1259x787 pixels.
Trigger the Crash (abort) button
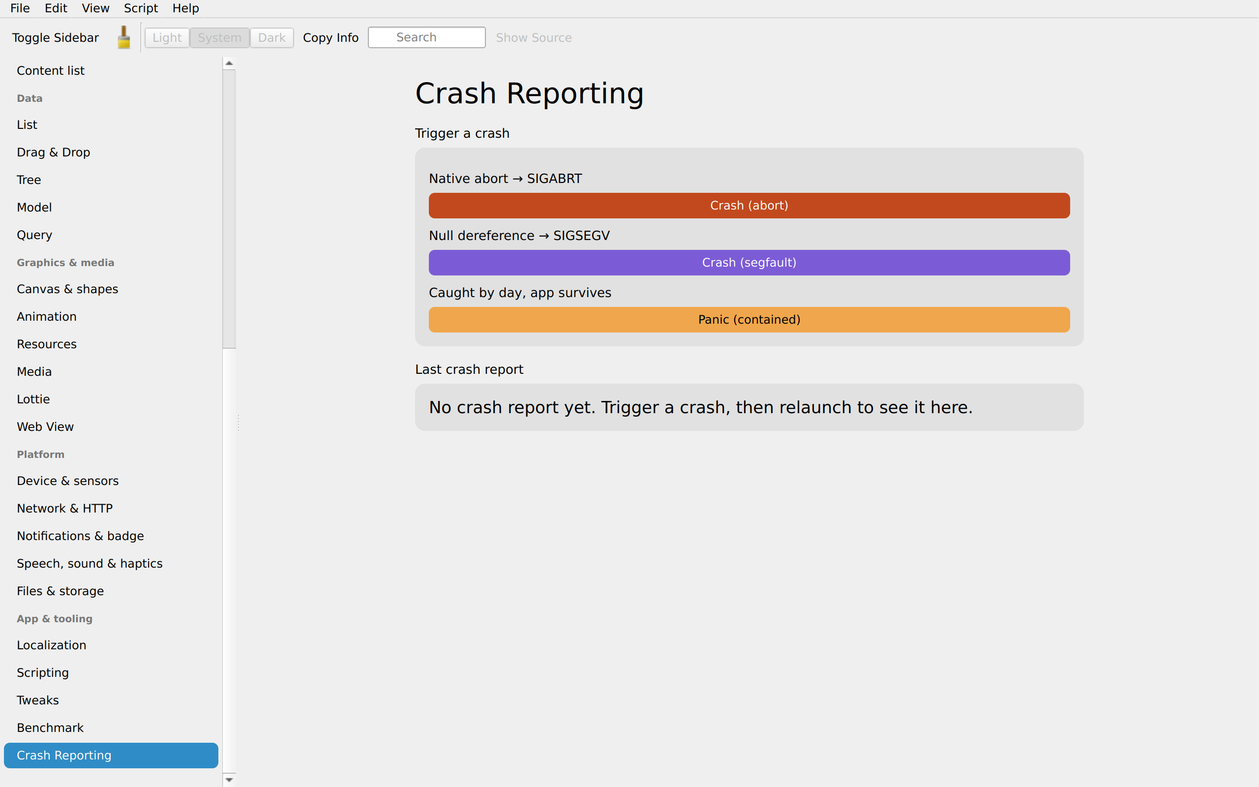(749, 206)
